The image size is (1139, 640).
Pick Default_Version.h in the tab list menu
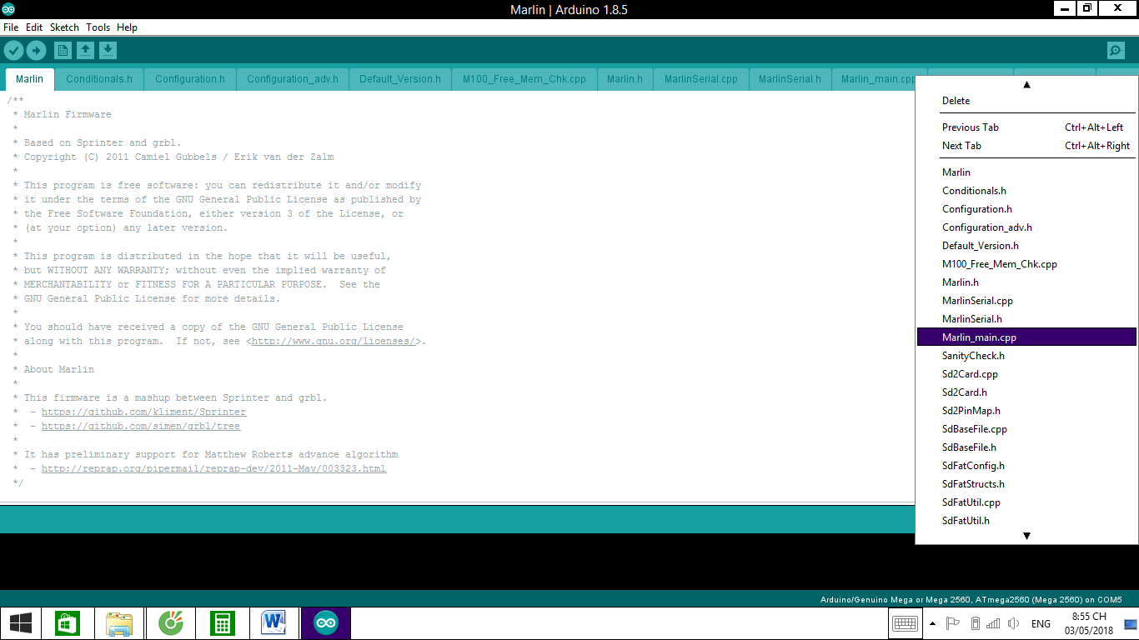pyautogui.click(x=1026, y=246)
